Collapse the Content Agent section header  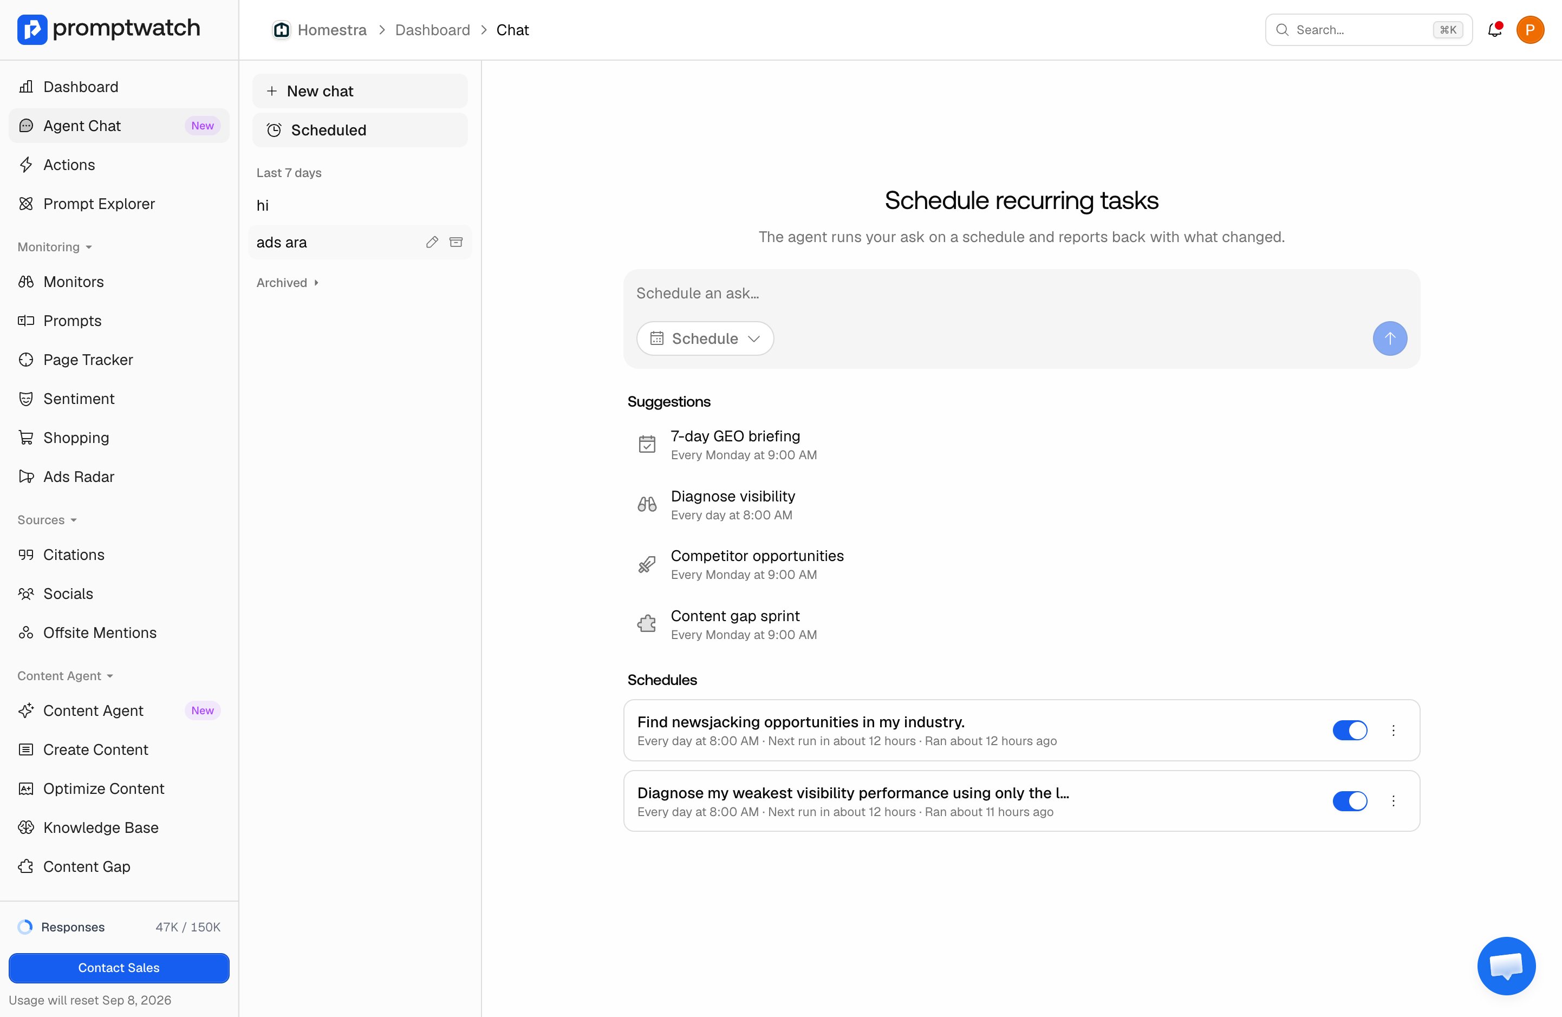point(66,676)
